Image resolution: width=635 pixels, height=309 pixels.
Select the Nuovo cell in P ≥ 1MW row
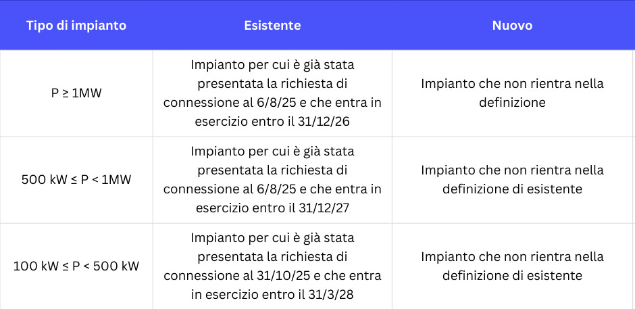[512, 93]
